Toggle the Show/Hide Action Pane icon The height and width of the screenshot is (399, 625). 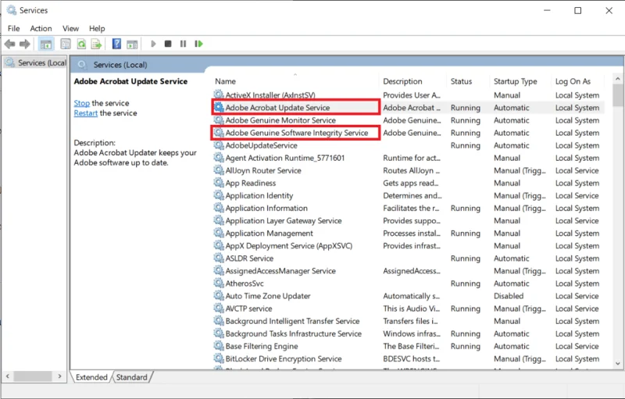(x=132, y=44)
